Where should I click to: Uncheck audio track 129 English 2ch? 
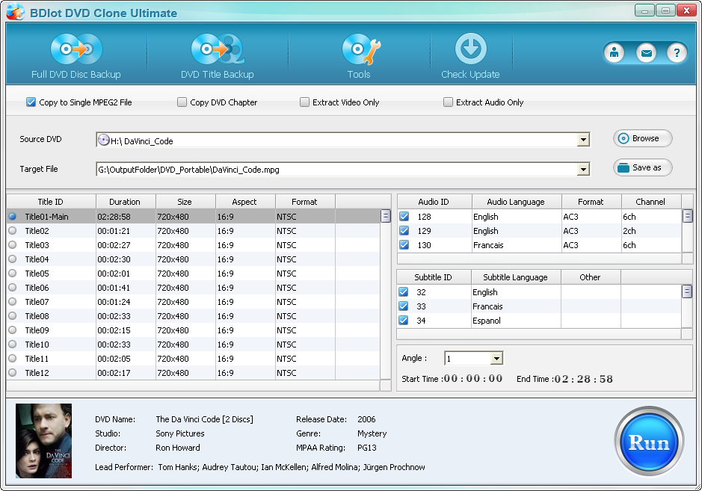click(x=404, y=231)
